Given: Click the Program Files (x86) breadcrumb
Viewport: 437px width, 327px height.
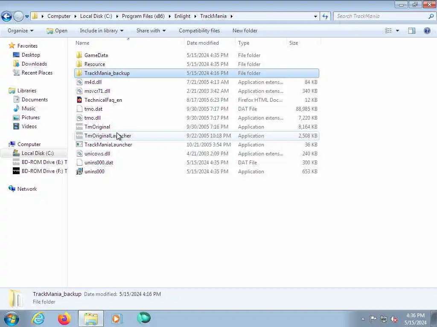Looking at the screenshot, I should 143,16.
